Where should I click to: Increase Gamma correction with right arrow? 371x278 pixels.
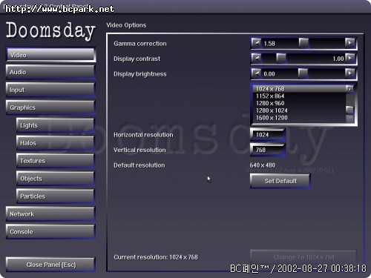pyautogui.click(x=349, y=43)
